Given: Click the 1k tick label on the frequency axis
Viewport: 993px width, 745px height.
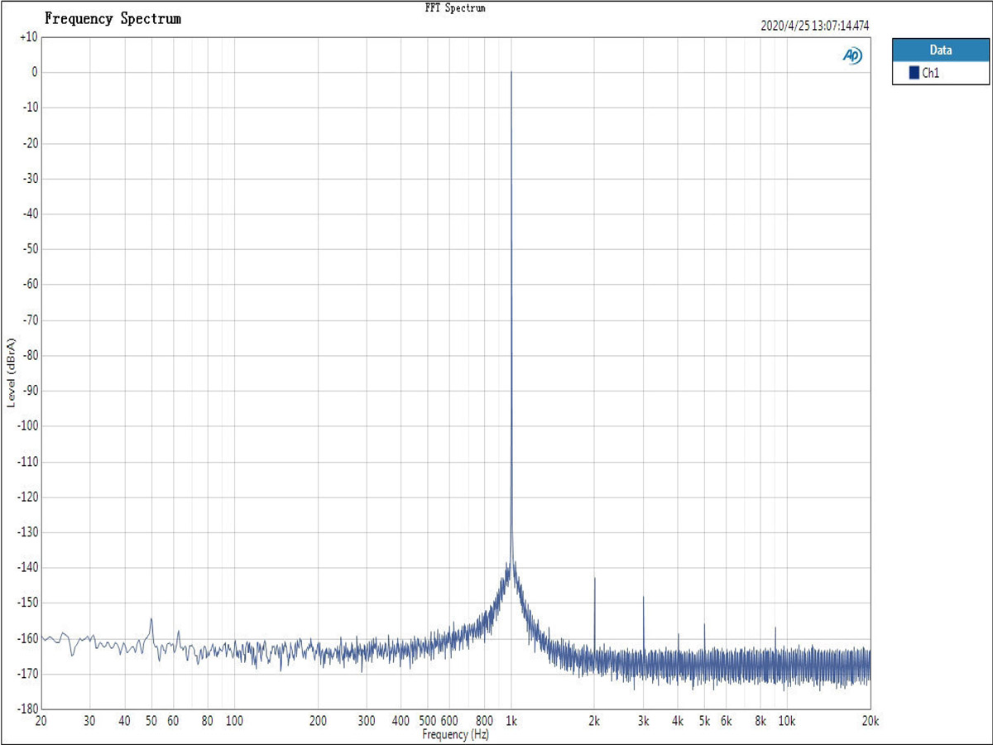Looking at the screenshot, I should point(511,722).
